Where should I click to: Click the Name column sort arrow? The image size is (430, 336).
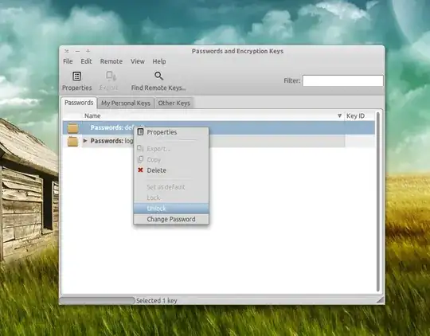[339, 115]
